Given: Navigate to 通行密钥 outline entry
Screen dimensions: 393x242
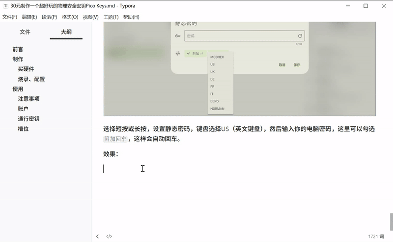Looking at the screenshot, I should point(28,119).
